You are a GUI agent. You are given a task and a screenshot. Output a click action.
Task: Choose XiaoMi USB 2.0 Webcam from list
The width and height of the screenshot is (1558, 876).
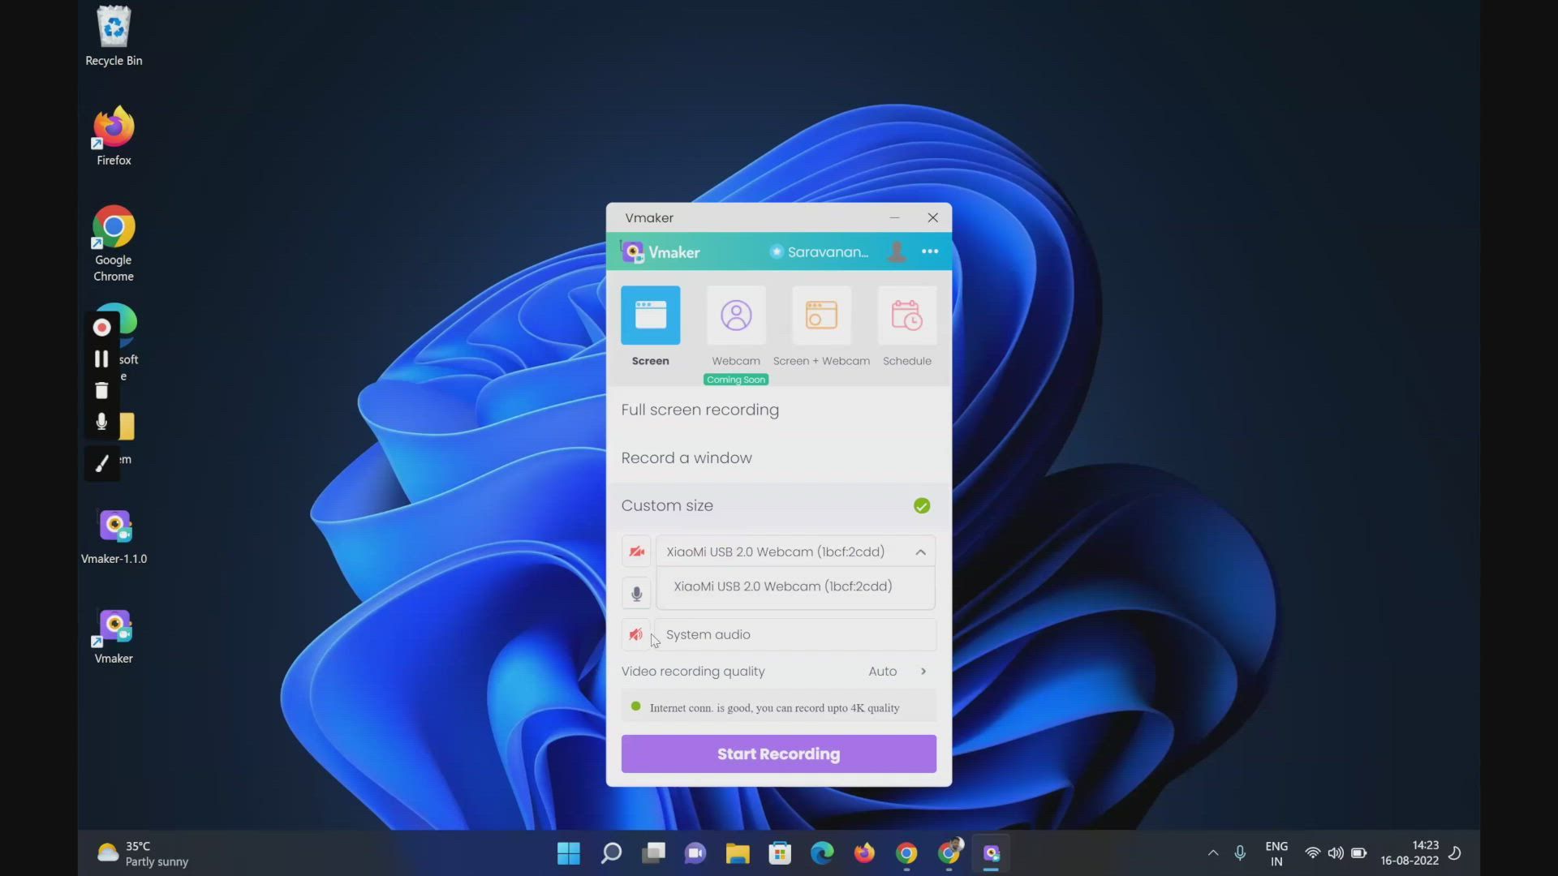click(x=782, y=586)
